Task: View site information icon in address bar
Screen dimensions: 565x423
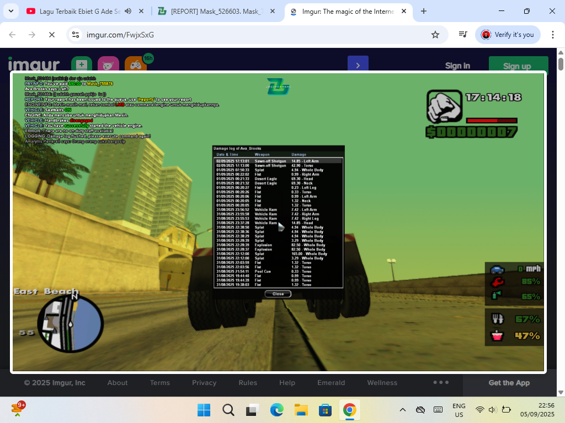Action: coord(76,35)
